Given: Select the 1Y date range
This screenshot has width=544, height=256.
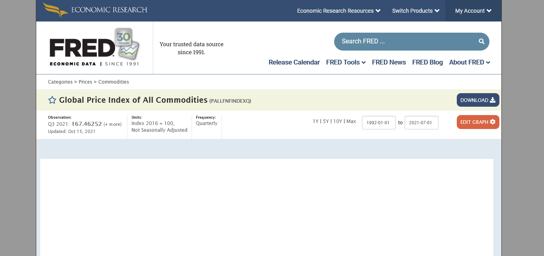Looking at the screenshot, I should coord(315,121).
